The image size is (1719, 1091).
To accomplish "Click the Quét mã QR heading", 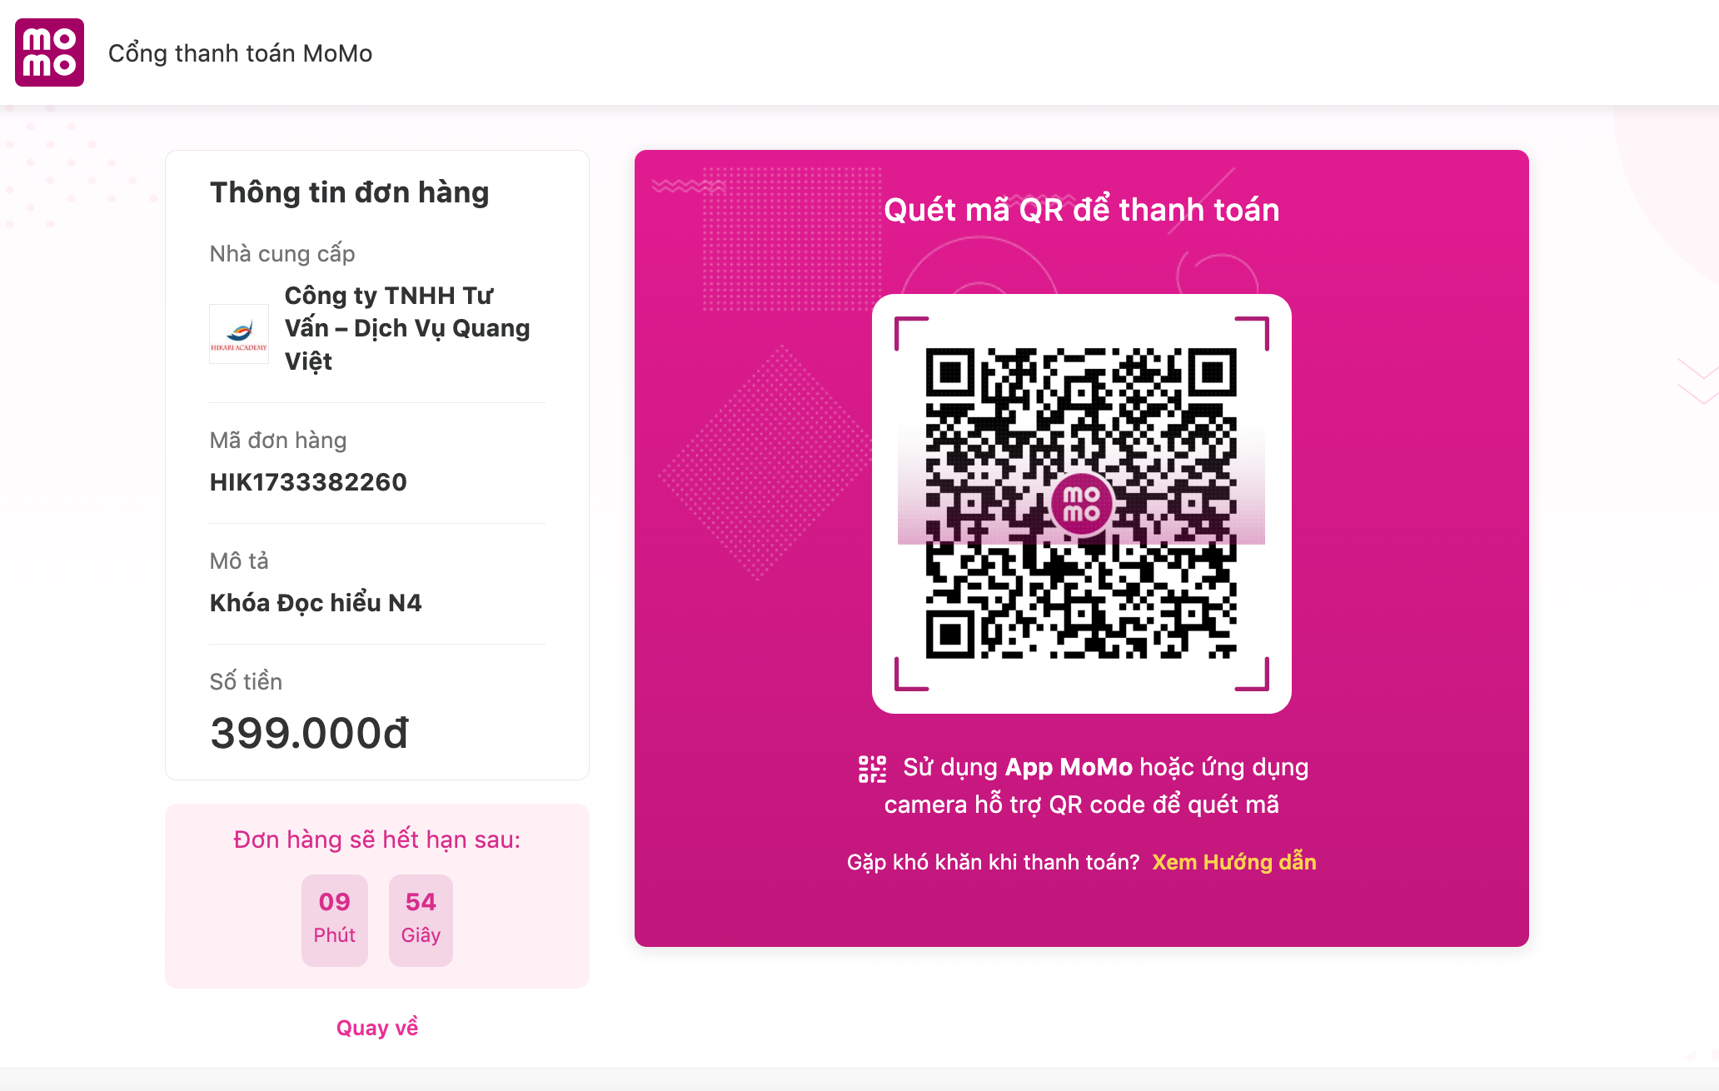I will (1081, 210).
